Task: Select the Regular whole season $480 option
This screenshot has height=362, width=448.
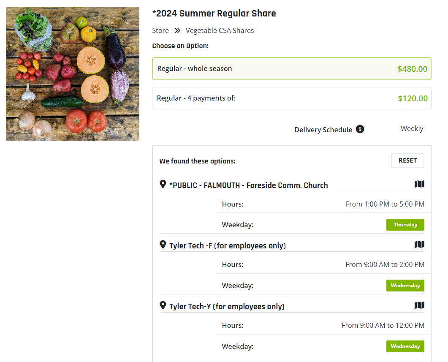Action: click(x=291, y=69)
